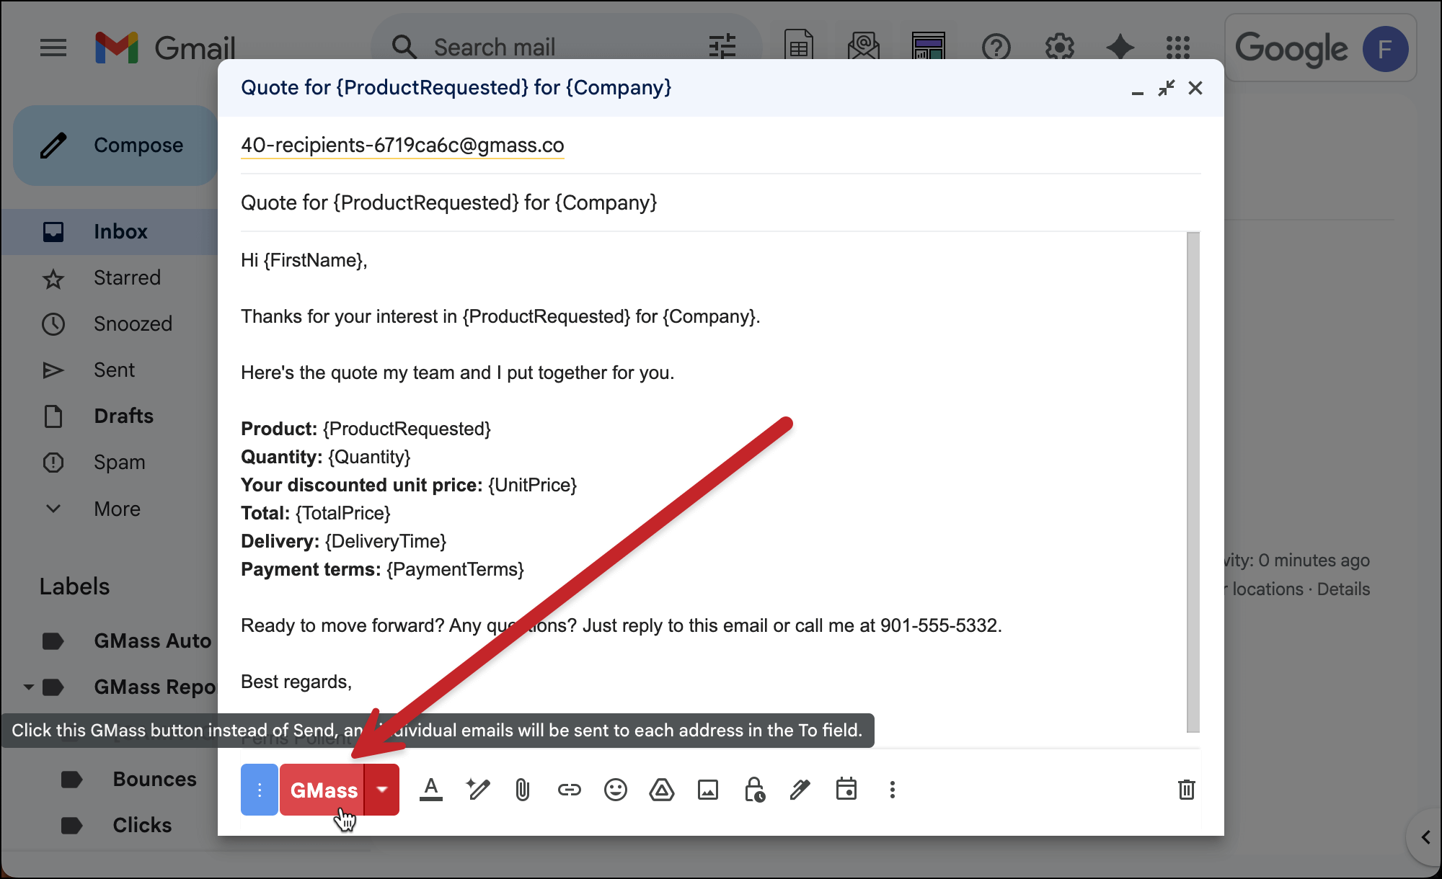Click the attach files paperclip icon

523,790
